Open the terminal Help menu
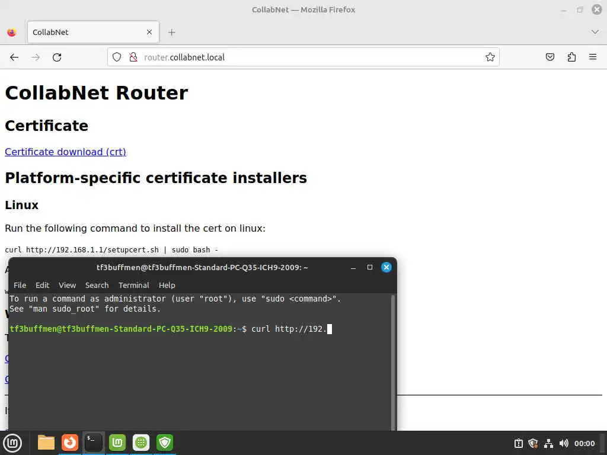The width and height of the screenshot is (607, 455). (167, 285)
